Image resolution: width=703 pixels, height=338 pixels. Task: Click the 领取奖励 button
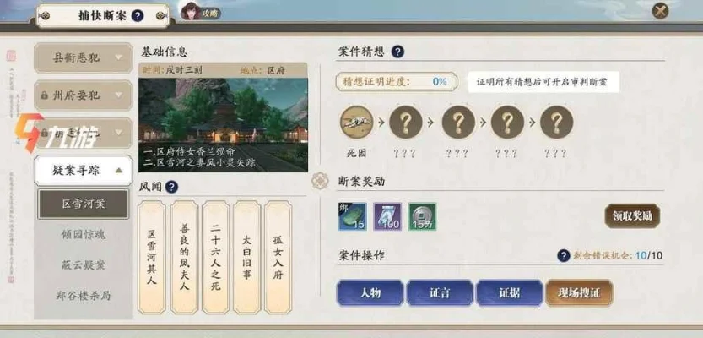pos(632,216)
